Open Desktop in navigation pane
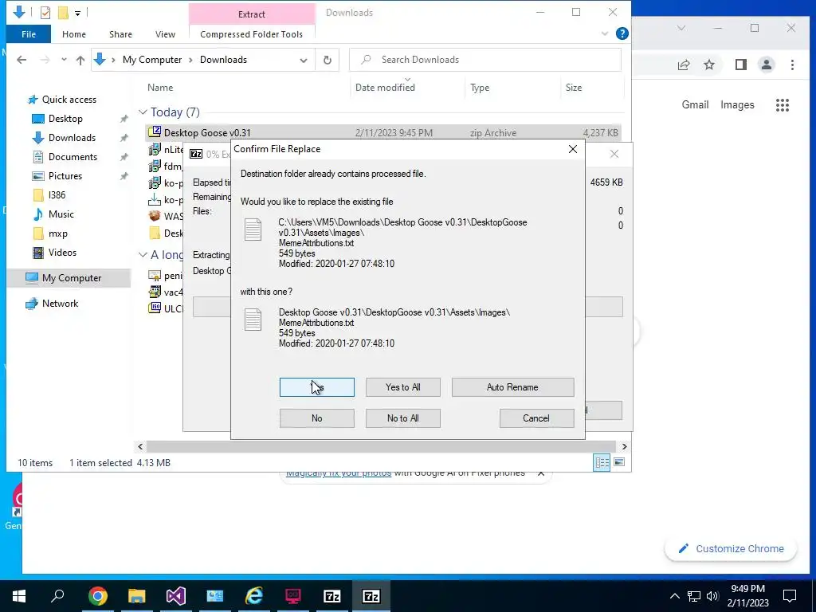This screenshot has width=816, height=612. click(65, 119)
